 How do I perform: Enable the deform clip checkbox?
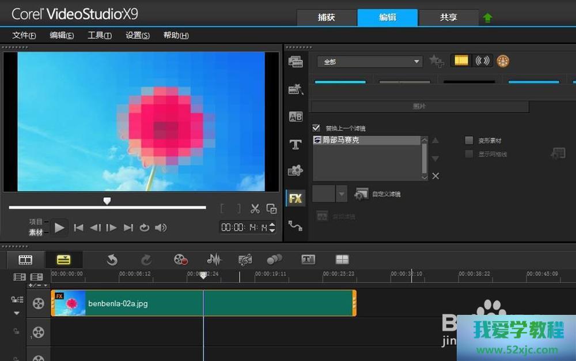pos(469,141)
